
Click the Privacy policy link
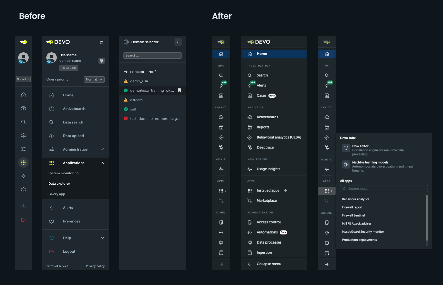pos(95,266)
